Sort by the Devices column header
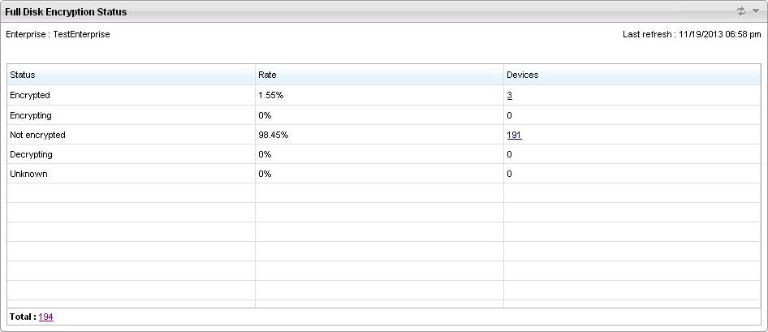 point(522,75)
